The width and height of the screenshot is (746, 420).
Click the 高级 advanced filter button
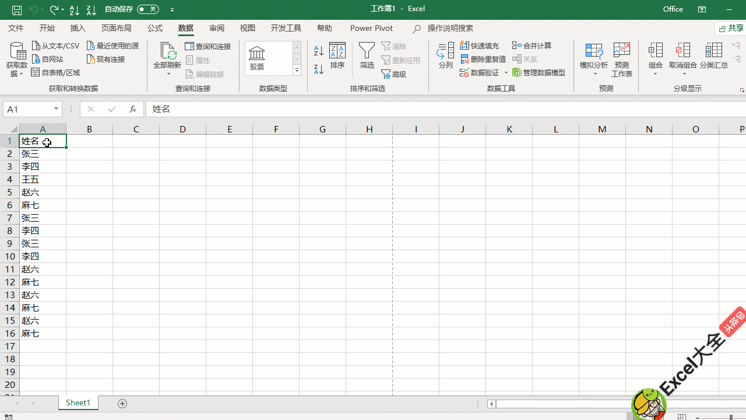[x=394, y=74]
